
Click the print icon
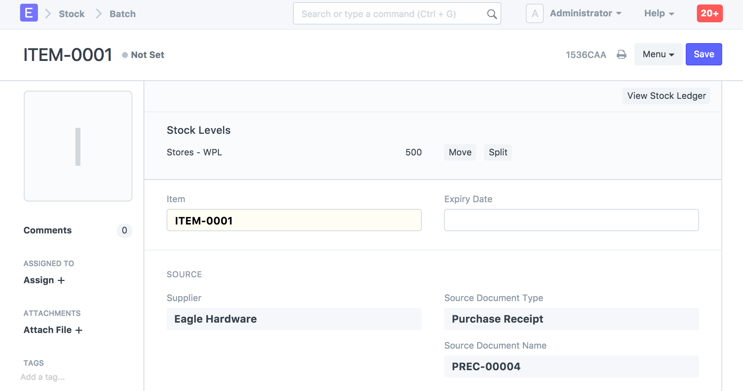pos(621,55)
